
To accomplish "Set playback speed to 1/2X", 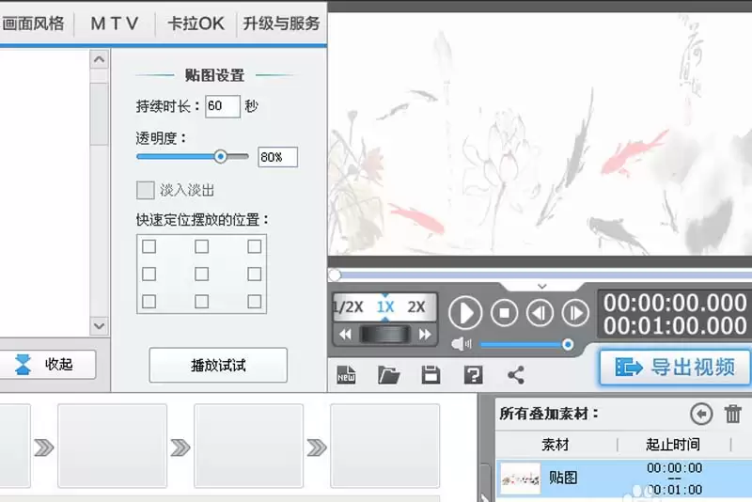I will (x=349, y=306).
